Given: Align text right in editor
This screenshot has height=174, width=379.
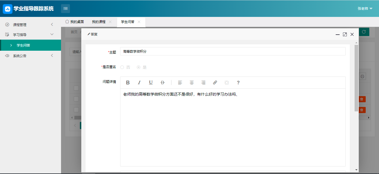Looking at the screenshot, I should pyautogui.click(x=203, y=83).
